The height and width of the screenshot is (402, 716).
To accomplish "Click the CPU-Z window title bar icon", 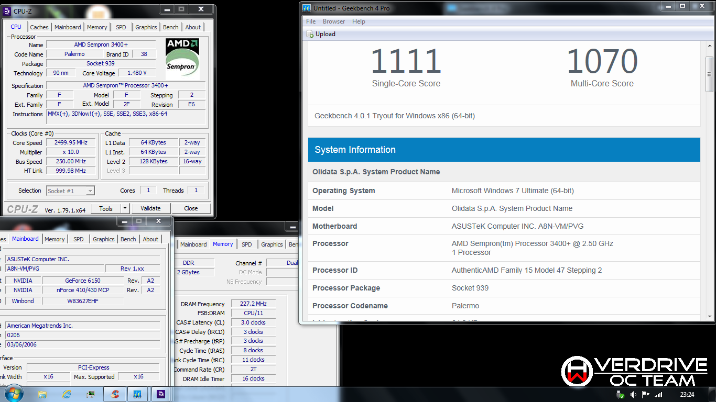I will click(x=7, y=10).
